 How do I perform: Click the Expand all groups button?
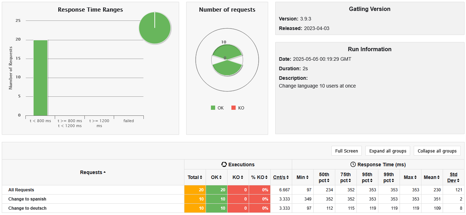point(388,151)
